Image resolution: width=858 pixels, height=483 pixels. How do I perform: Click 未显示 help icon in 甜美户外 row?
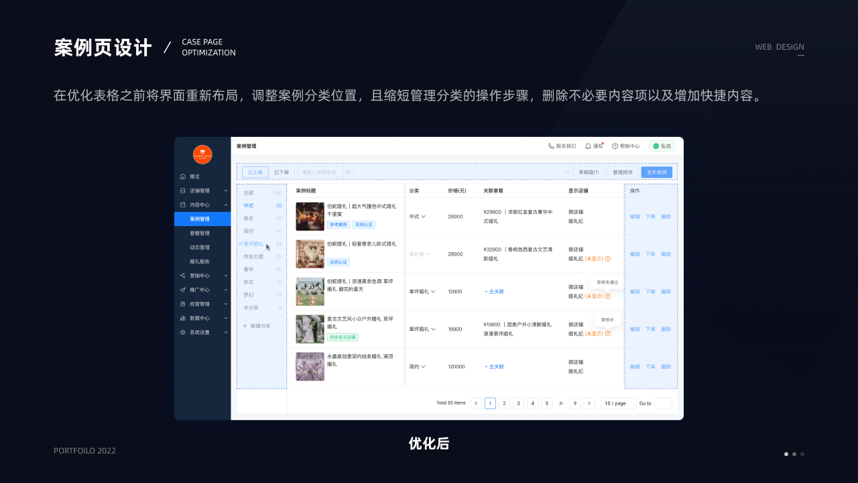tap(608, 333)
